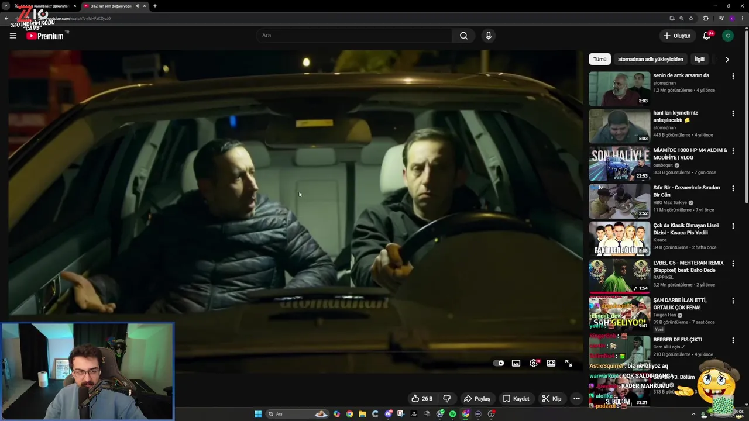Save video with Kaydet button

coord(516,399)
